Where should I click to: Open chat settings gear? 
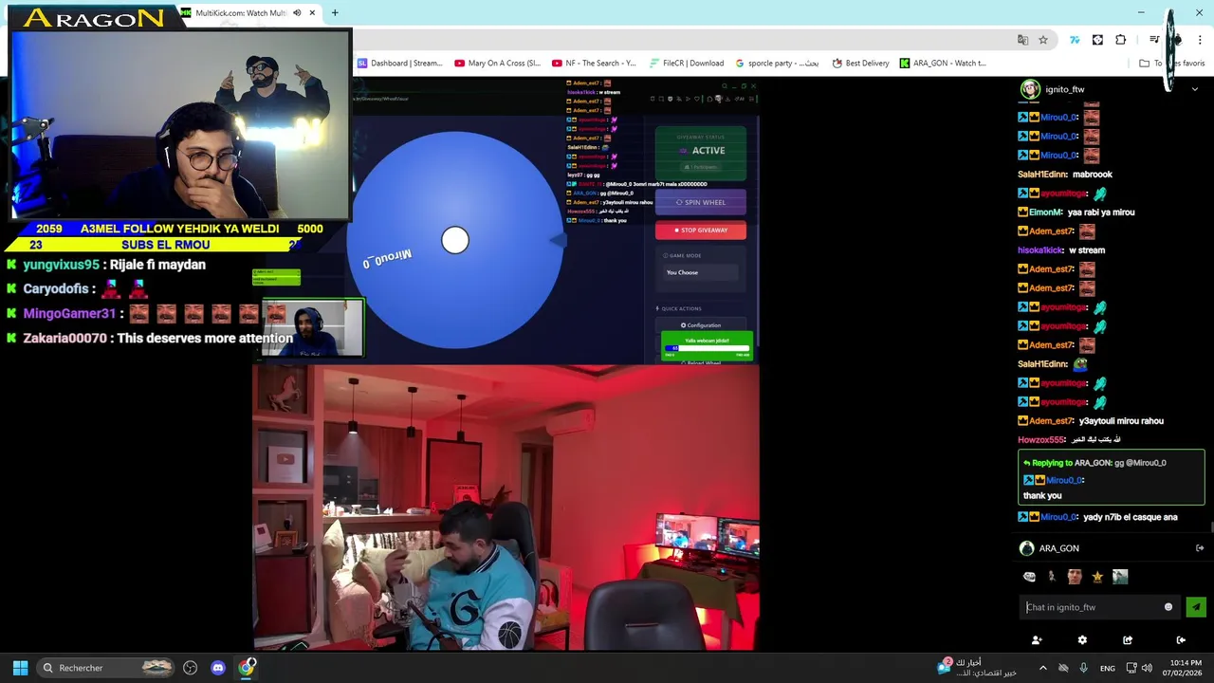[1082, 640]
